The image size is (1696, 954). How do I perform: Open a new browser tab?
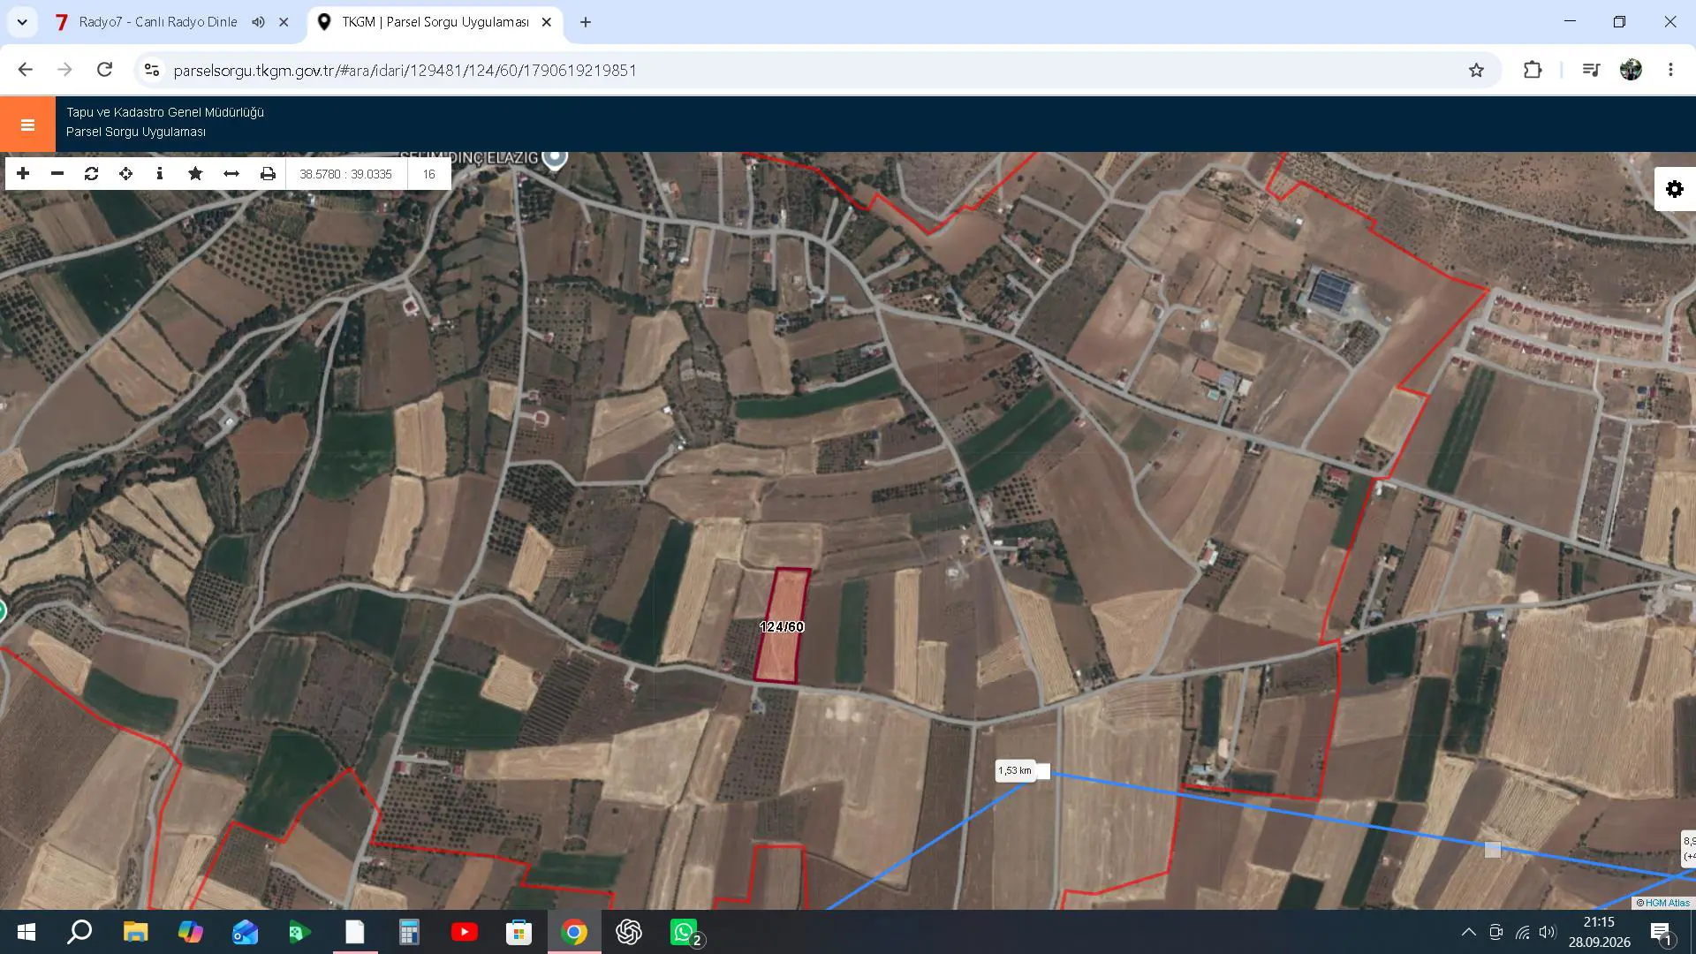586,22
